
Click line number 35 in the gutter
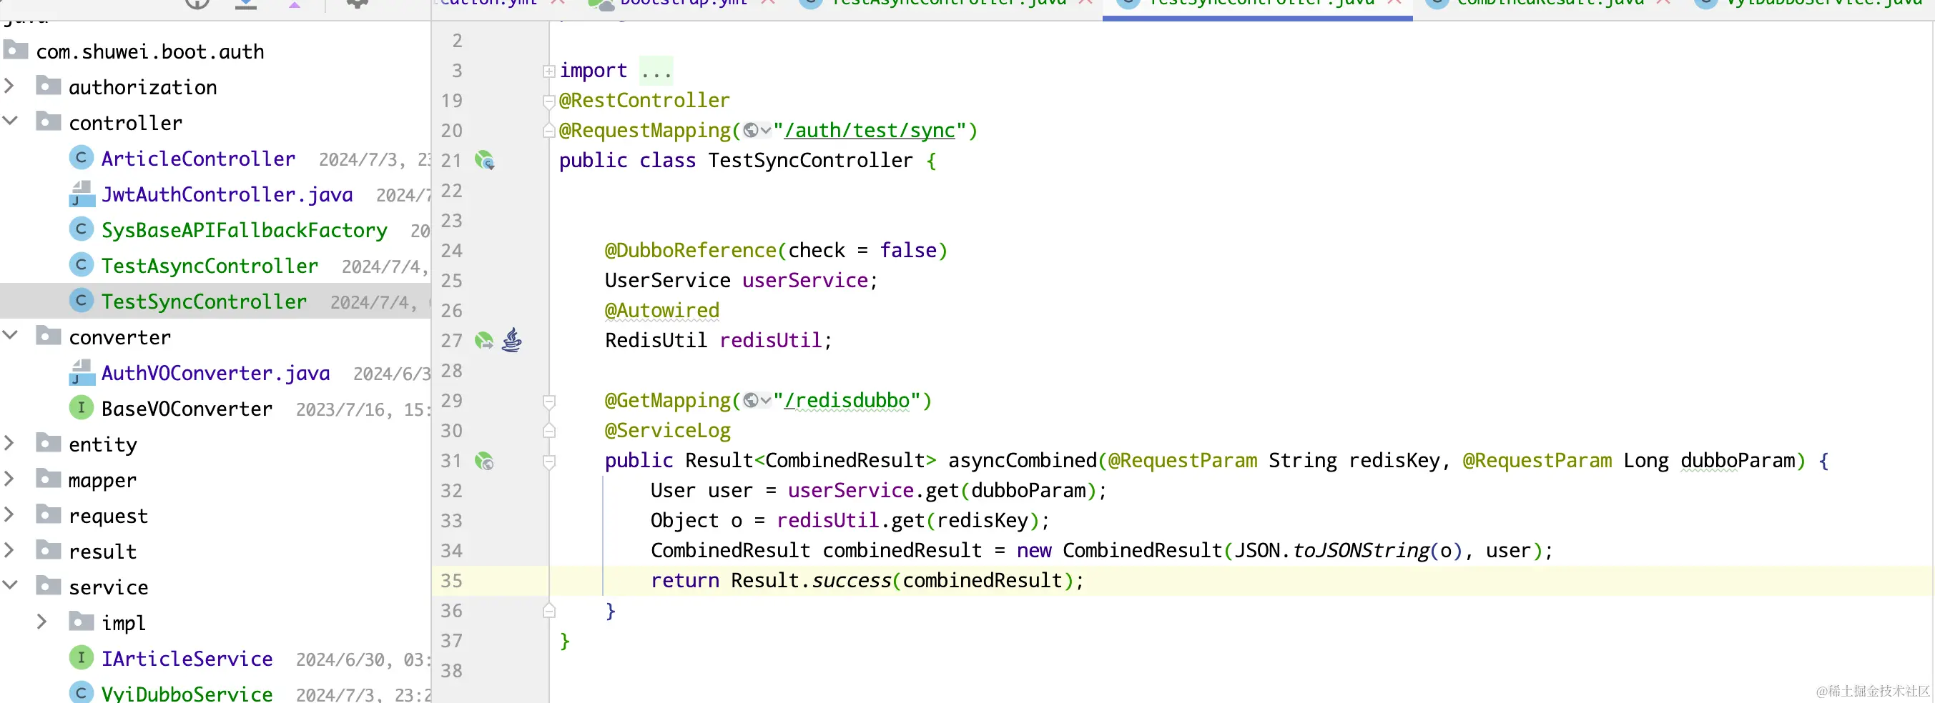pyautogui.click(x=451, y=581)
